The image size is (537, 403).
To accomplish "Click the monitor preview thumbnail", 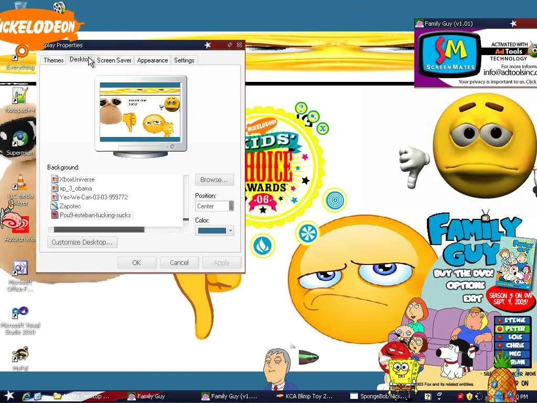I will (141, 112).
